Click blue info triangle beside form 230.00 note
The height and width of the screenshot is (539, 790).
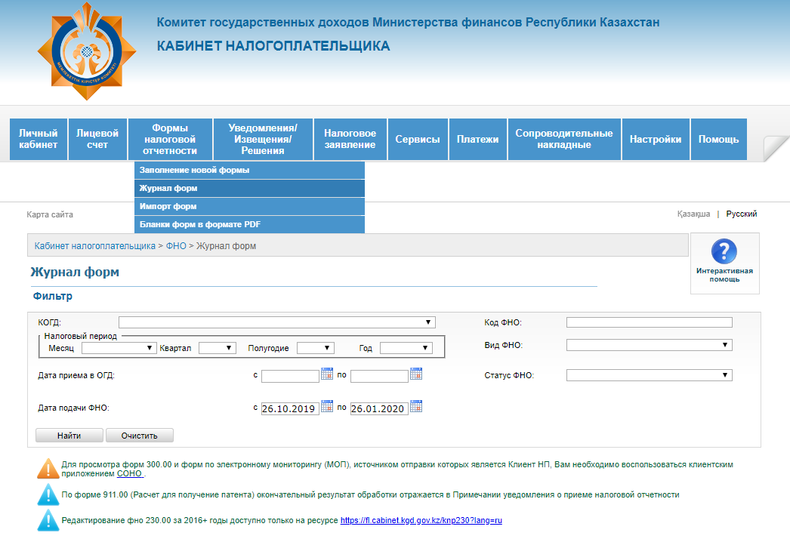pos(48,520)
